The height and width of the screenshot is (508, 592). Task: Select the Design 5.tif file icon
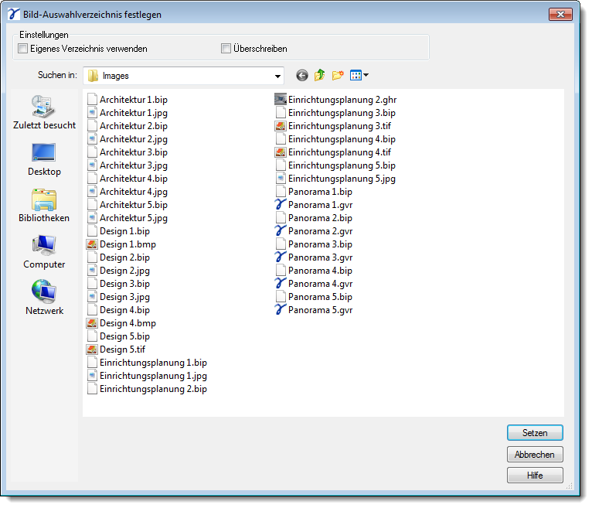[x=92, y=349]
